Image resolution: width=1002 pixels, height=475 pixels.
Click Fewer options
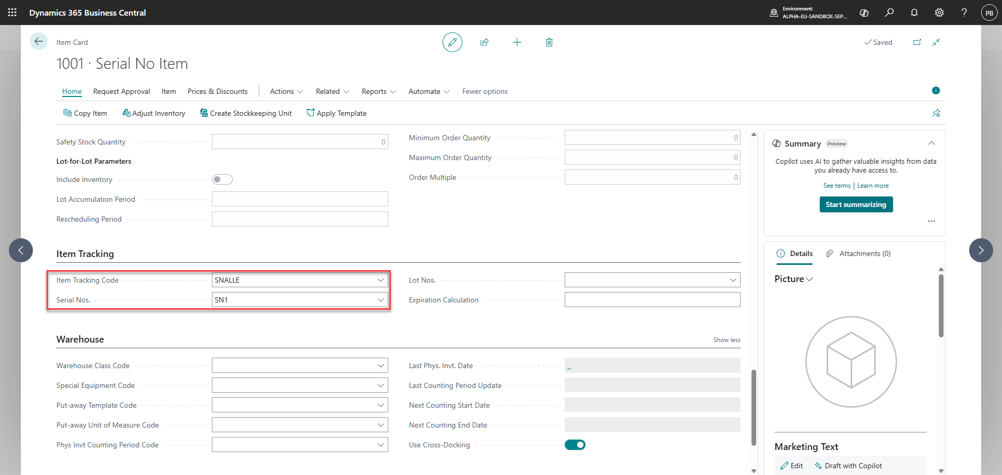[485, 91]
